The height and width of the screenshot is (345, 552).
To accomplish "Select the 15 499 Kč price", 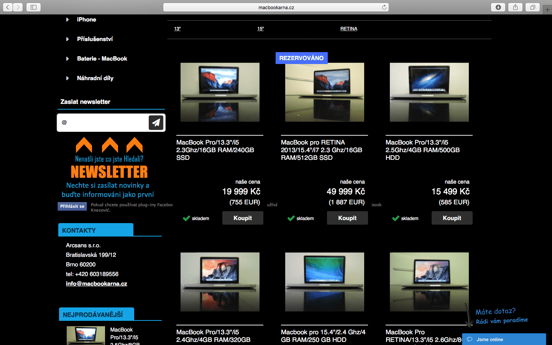I will tap(451, 191).
